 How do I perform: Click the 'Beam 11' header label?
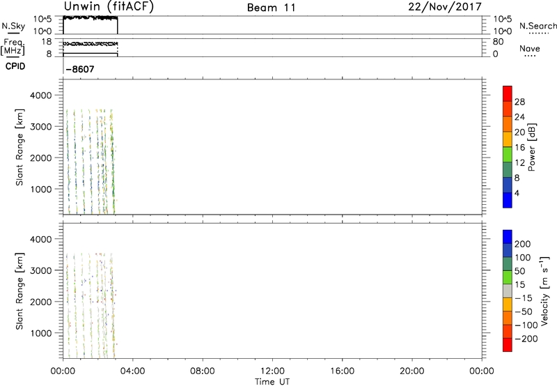(272, 8)
